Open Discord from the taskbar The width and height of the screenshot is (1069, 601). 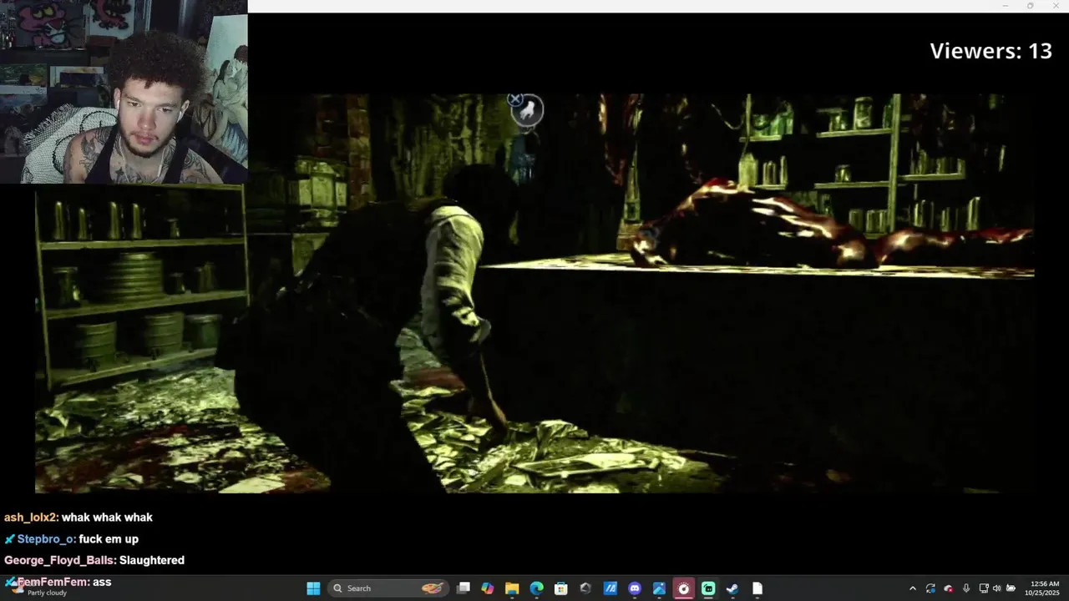pos(635,588)
